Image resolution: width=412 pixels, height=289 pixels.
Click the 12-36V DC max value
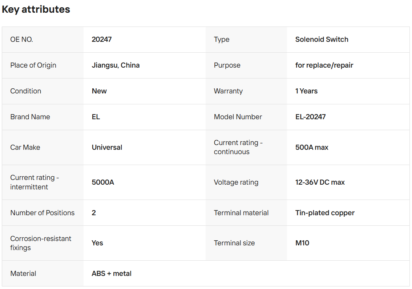point(320,182)
